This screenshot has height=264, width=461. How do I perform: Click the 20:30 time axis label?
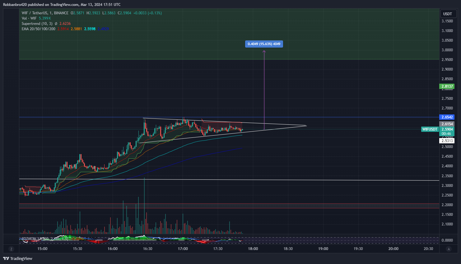428,249
